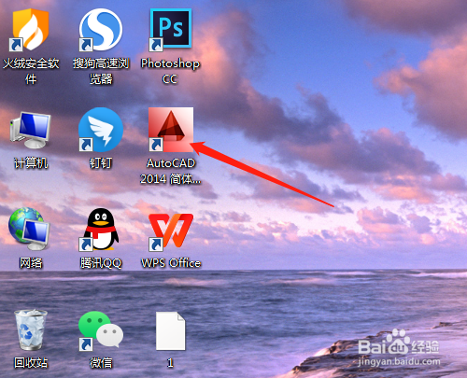Select the Photoshop CC desktop icon

coord(170,30)
